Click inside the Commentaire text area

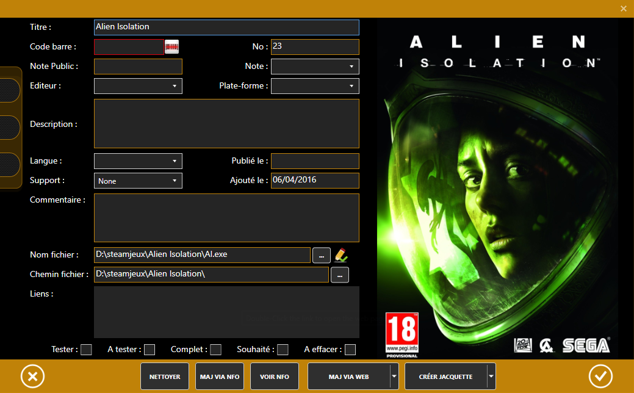click(x=226, y=218)
